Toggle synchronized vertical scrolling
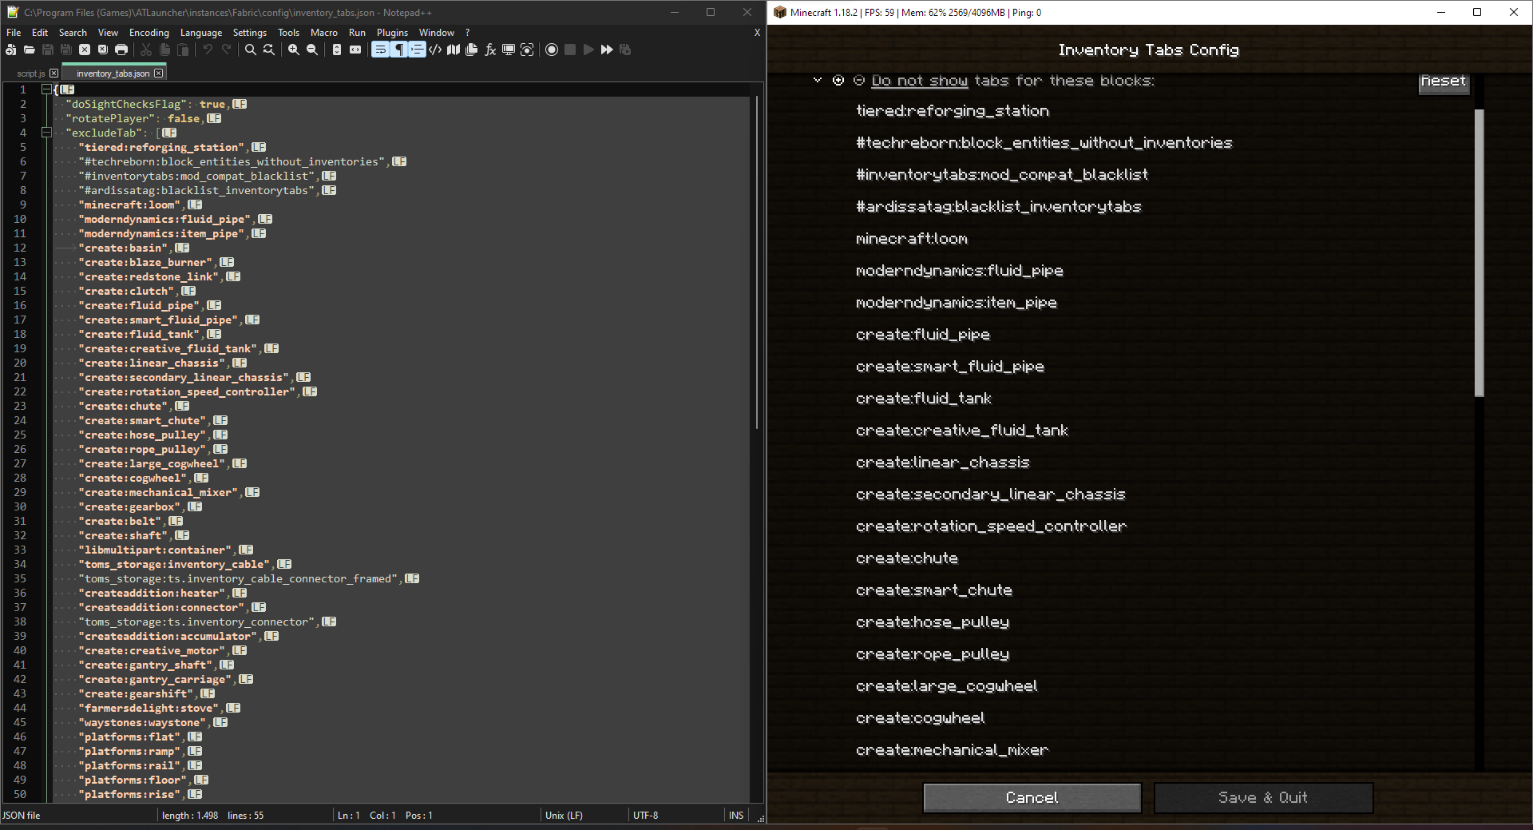1533x830 pixels. (337, 50)
